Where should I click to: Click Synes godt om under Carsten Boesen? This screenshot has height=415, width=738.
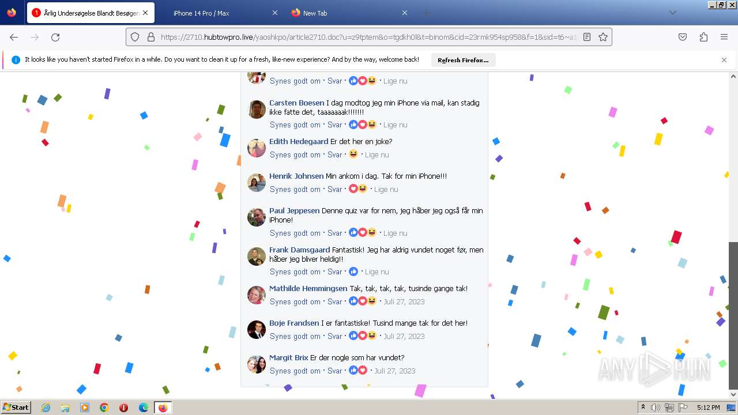point(295,125)
